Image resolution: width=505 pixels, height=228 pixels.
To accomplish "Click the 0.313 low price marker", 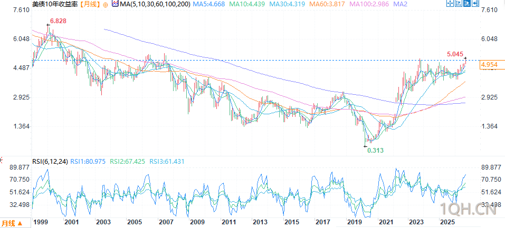I will click(x=376, y=150).
